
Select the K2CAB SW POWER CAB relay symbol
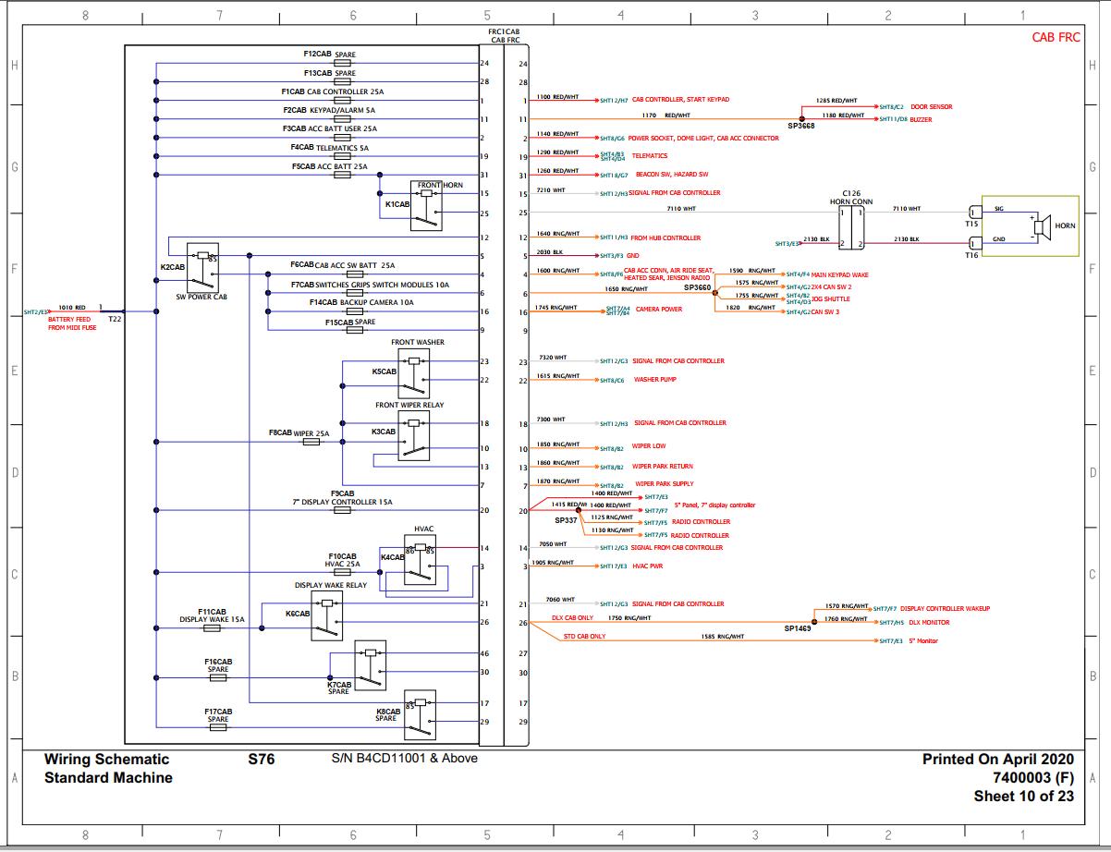(x=204, y=267)
